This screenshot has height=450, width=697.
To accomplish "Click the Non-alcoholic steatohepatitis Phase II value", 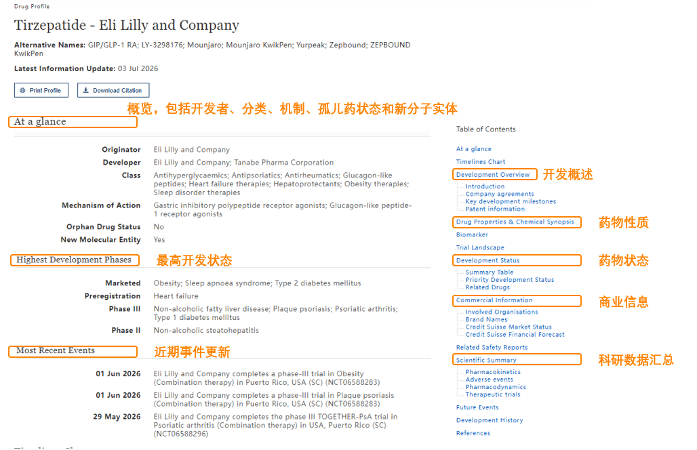I will 206,331.
